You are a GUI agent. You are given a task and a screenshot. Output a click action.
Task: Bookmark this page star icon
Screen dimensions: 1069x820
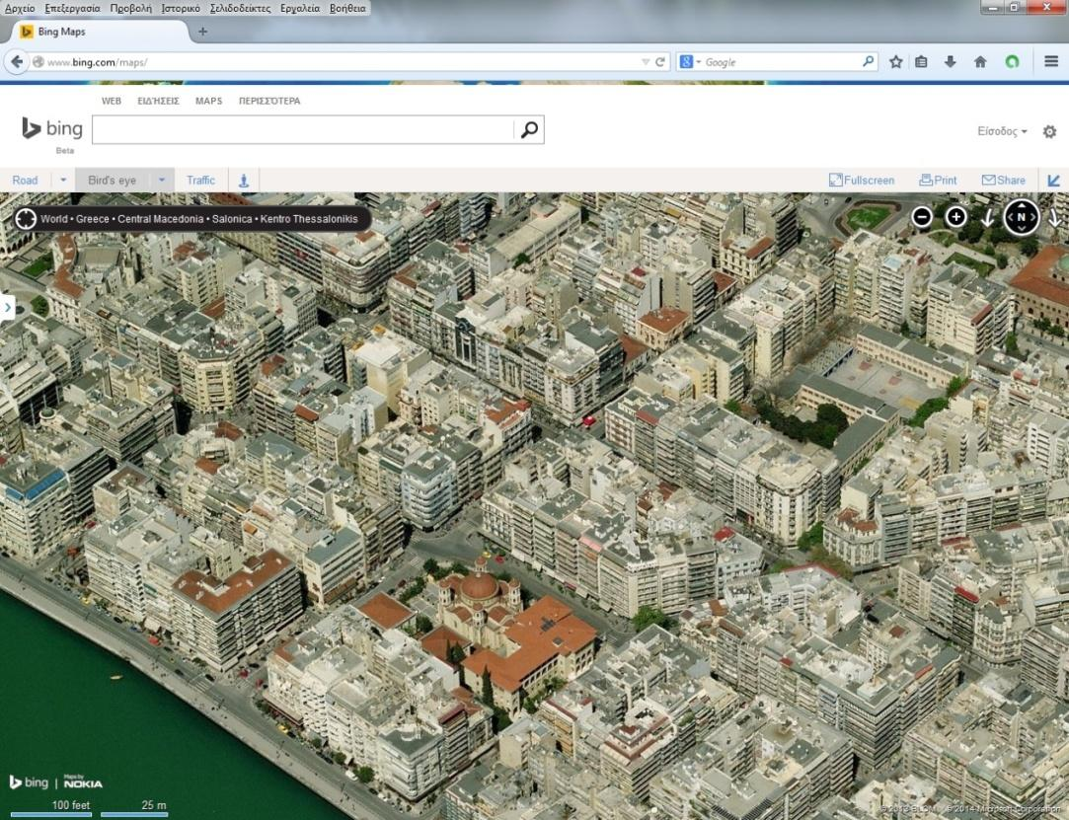pyautogui.click(x=896, y=62)
